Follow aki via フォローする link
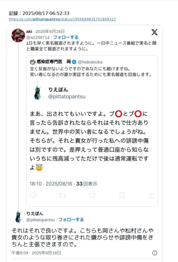 tap(66, 37)
